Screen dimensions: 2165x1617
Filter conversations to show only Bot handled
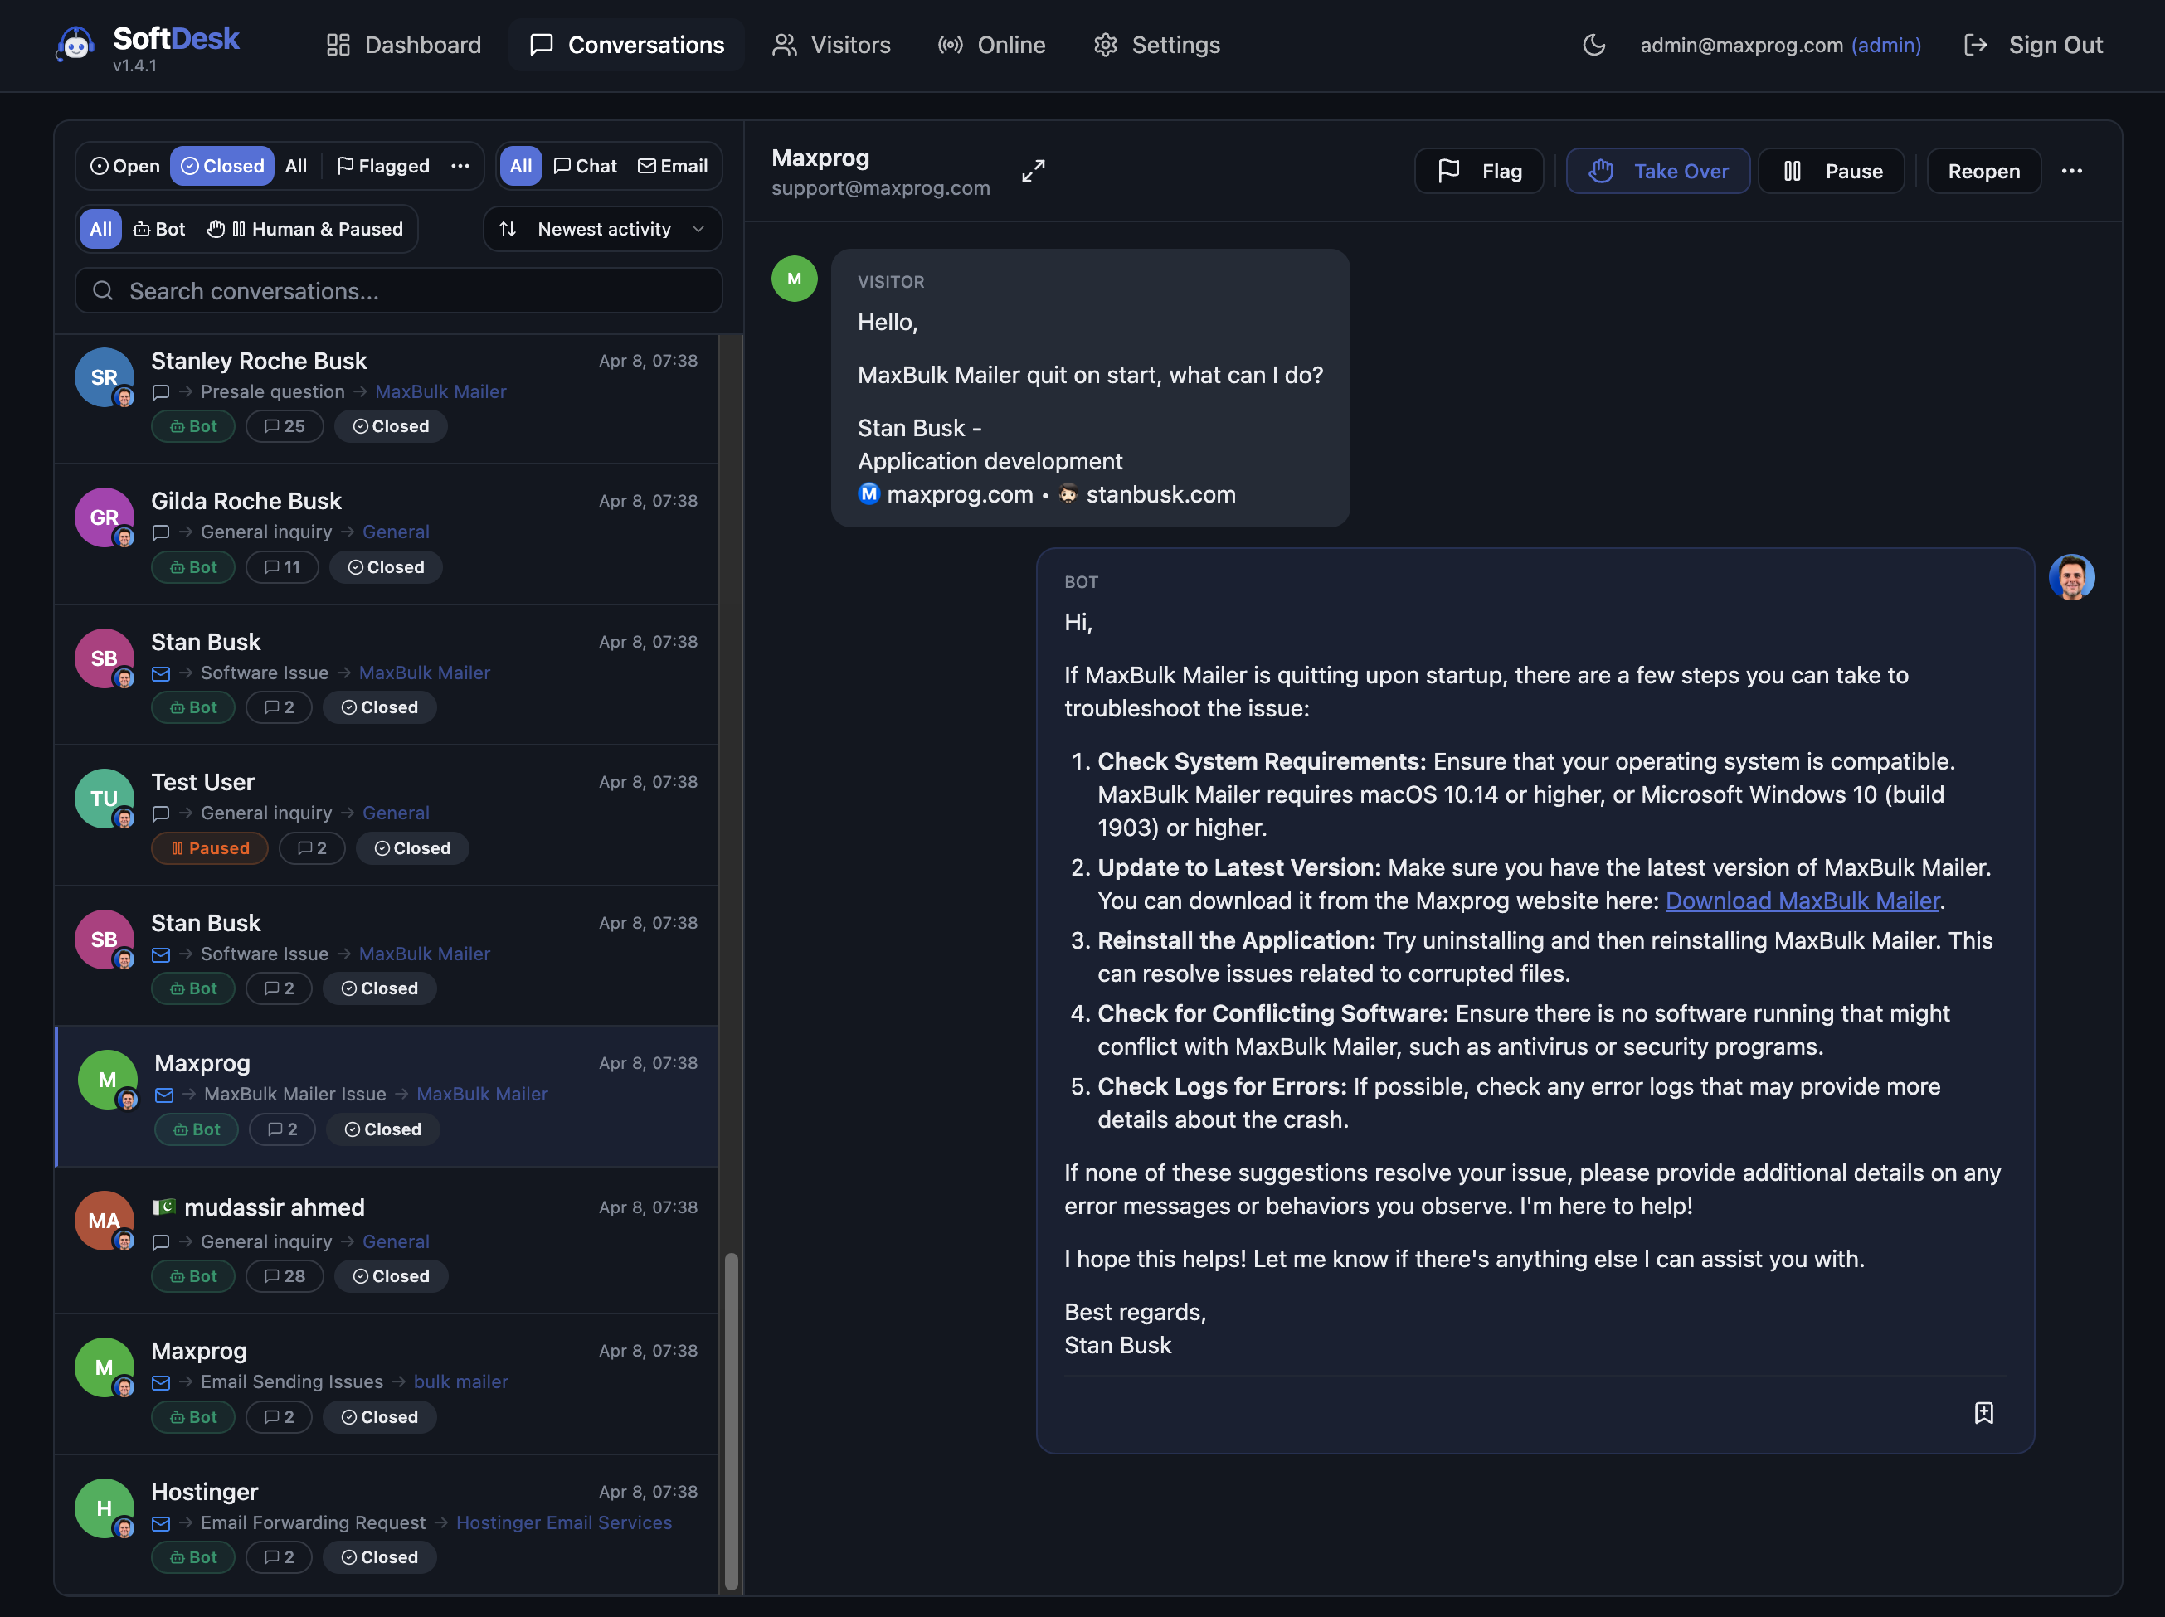tap(158, 229)
